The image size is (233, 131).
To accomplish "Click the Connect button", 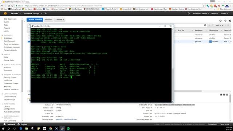I will pos(48,20).
